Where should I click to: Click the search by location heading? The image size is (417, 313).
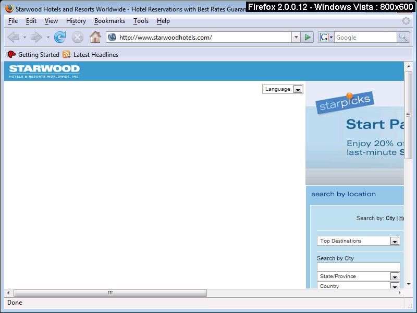click(344, 194)
